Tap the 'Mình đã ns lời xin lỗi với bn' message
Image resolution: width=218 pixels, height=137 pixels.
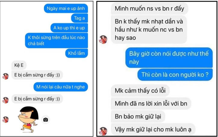(151, 104)
